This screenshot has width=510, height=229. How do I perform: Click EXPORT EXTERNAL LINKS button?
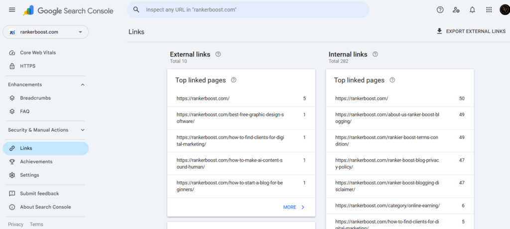[471, 31]
